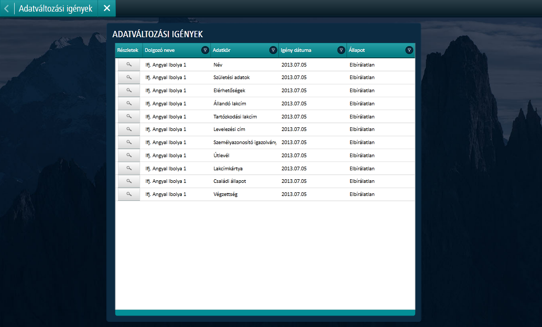Click the employee name in the Név row
Screen dimensions: 542x327
pos(166,64)
